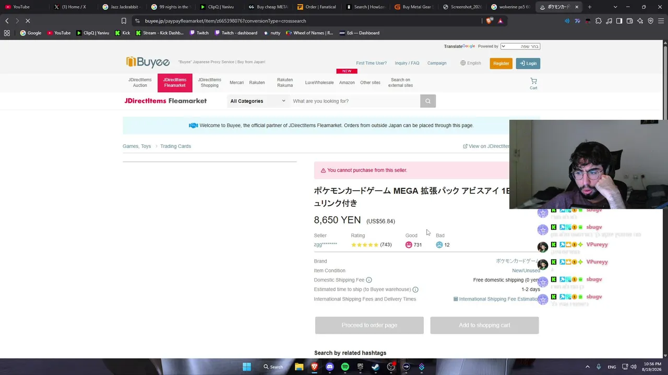Image resolution: width=668 pixels, height=375 pixels.
Task: Select the Rakuten Rakuma tab
Action: point(285,83)
